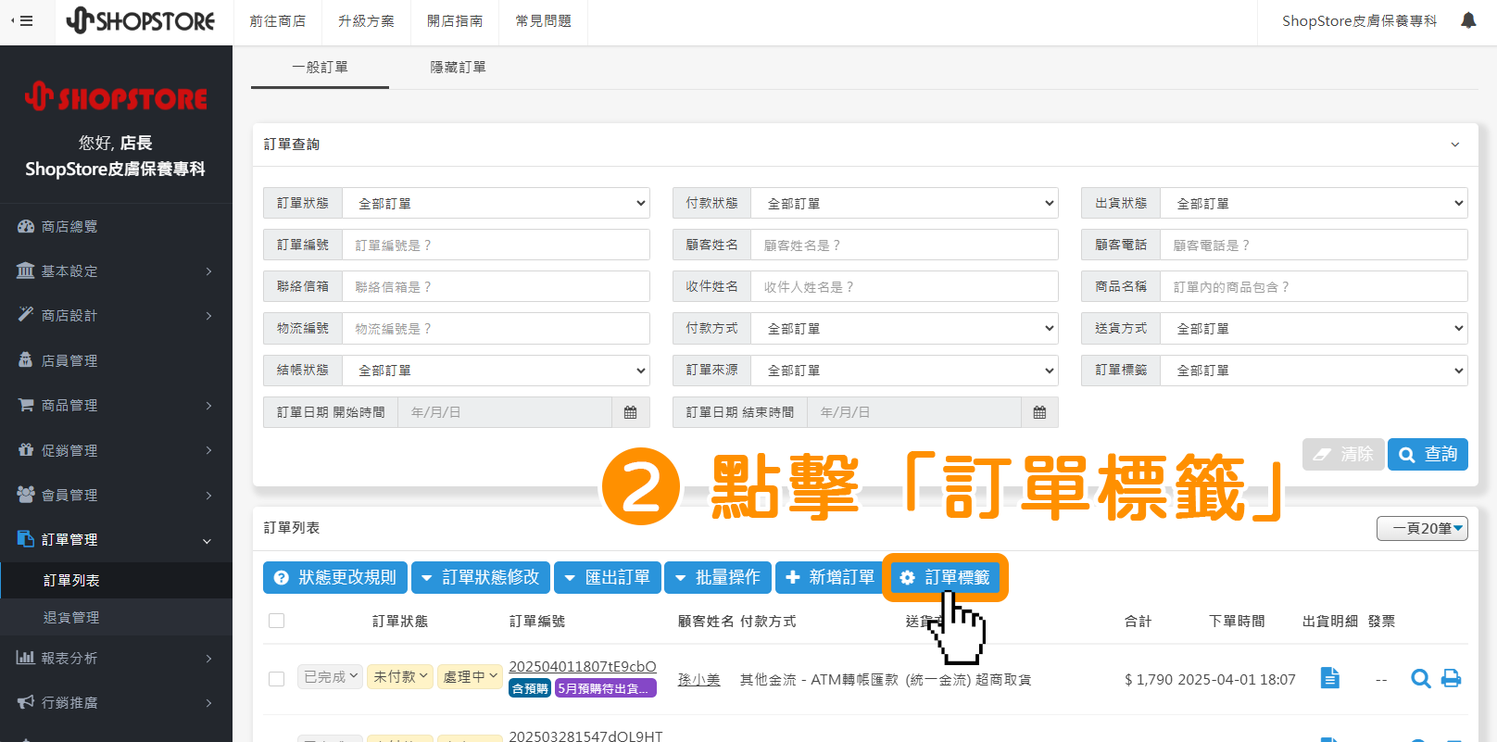Print order 202504011807tE9cbO with printer icon

pyautogui.click(x=1451, y=679)
